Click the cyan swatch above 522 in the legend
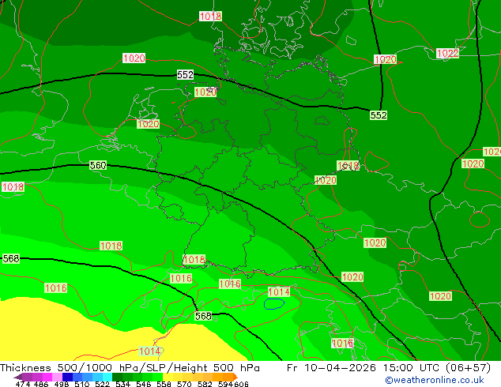Viewport: 501px width, 387px height. click(107, 377)
